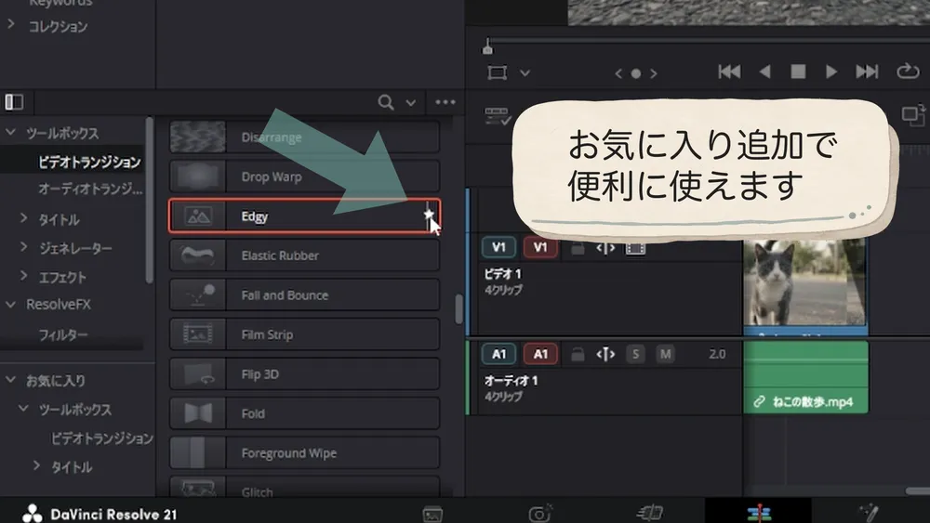Screen dimensions: 930x523
Task: Collapse ツールボックス under お気に入り
Action: pyautogui.click(x=24, y=408)
